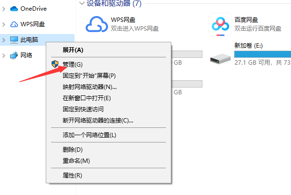Open the large WPS网盘 cloud icon

(x=96, y=24)
